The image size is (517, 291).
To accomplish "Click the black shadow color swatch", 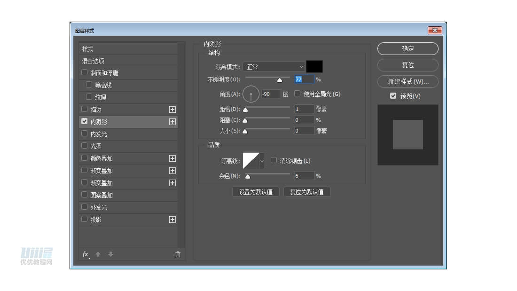I will [314, 67].
